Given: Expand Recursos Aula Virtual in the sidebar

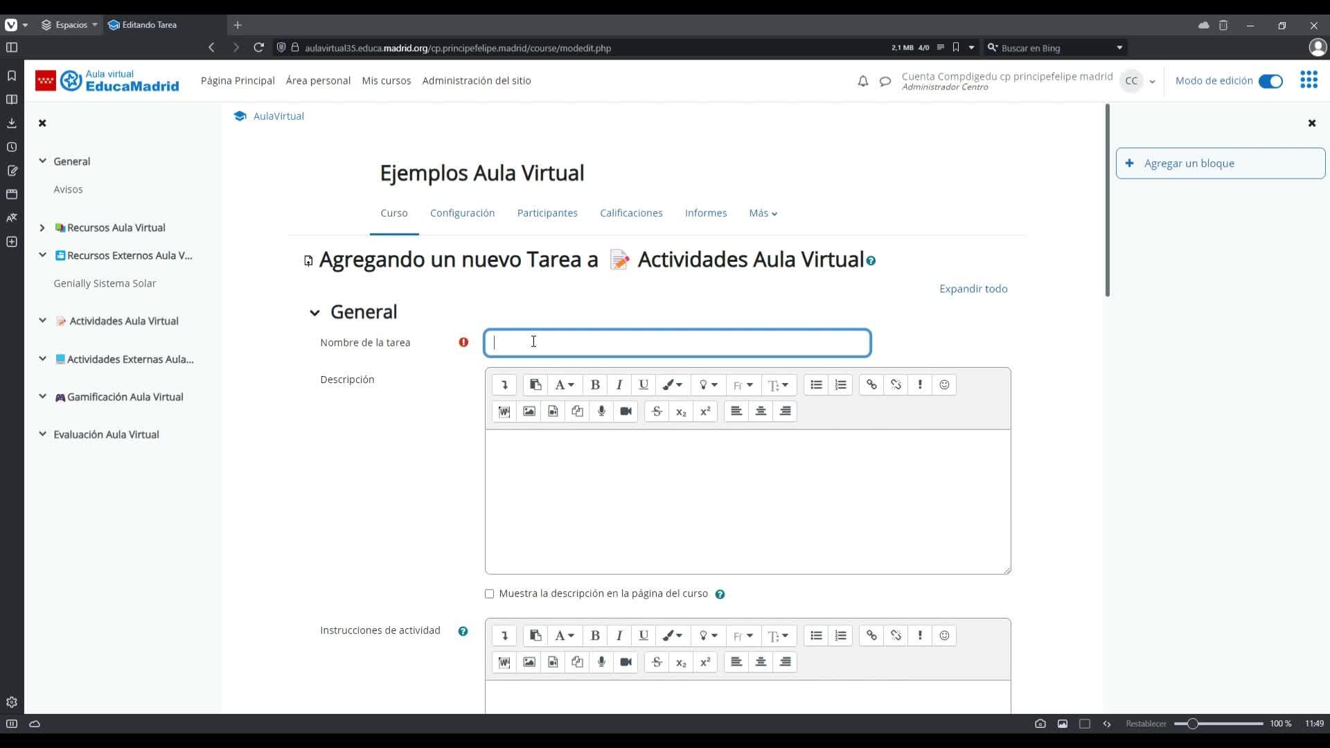Looking at the screenshot, I should click(x=42, y=228).
